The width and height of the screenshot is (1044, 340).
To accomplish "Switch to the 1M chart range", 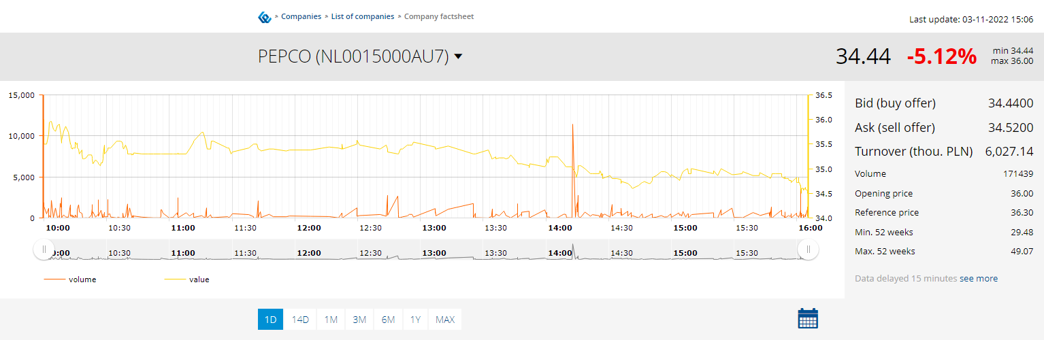I will pos(331,320).
